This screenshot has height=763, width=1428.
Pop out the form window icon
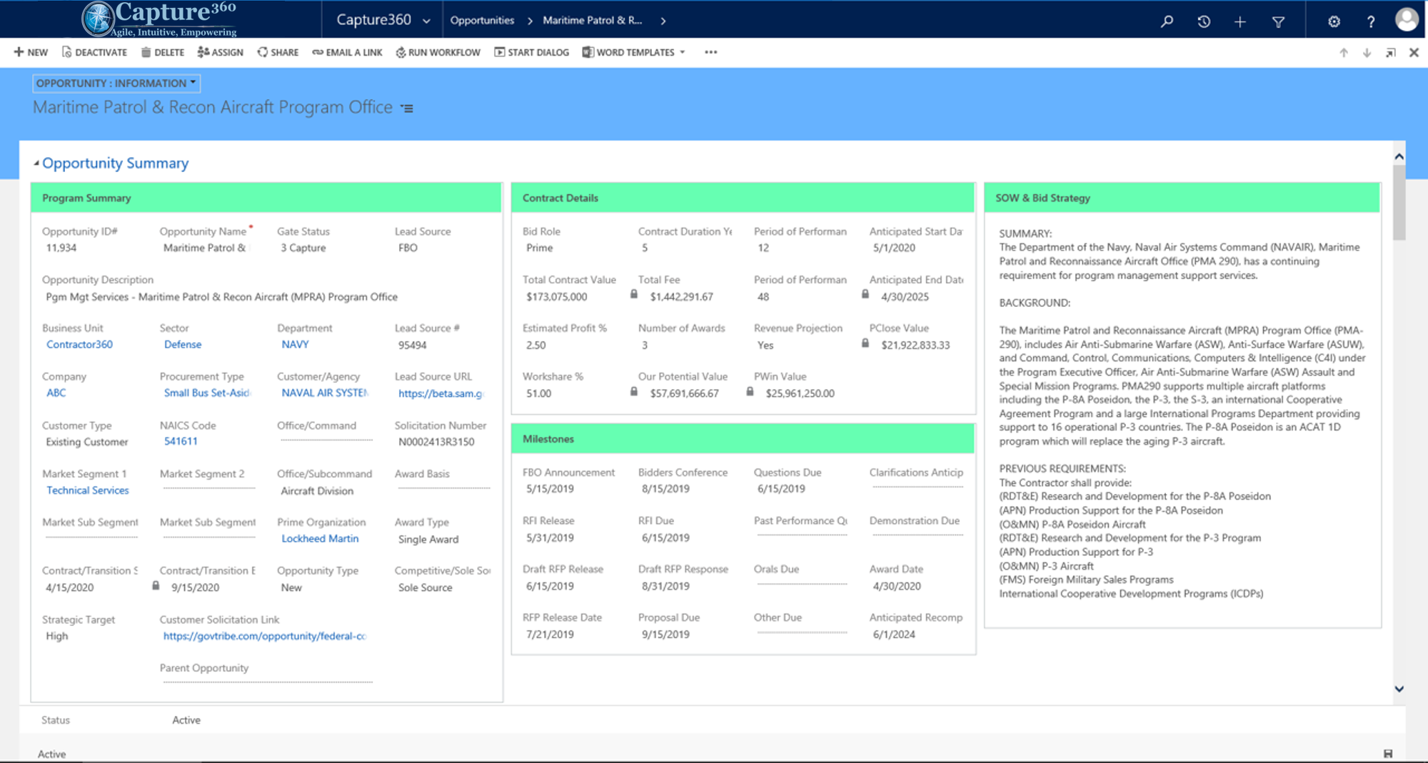pyautogui.click(x=1391, y=53)
